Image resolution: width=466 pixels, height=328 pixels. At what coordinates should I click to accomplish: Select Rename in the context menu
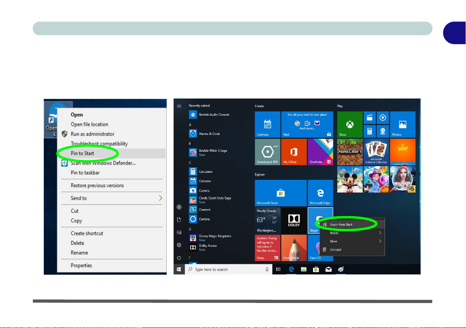click(x=79, y=253)
